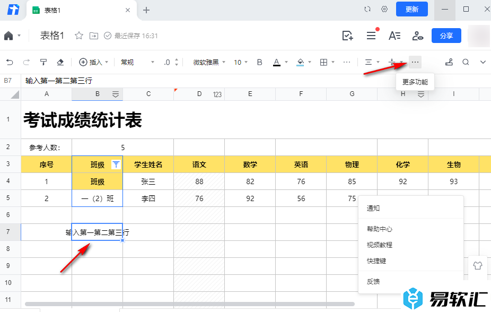Open the 插入 dropdown menu

(x=93, y=62)
